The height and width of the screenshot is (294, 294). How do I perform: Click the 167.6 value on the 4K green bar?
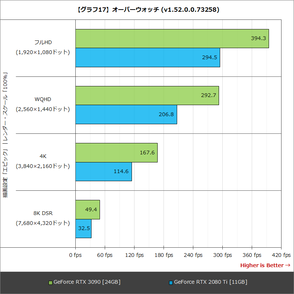pos(147,153)
